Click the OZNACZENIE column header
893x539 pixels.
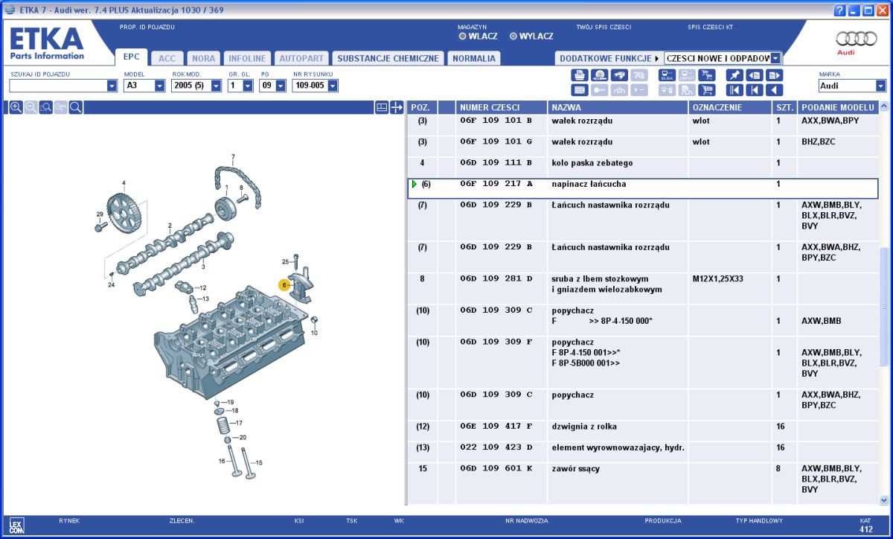(730, 108)
